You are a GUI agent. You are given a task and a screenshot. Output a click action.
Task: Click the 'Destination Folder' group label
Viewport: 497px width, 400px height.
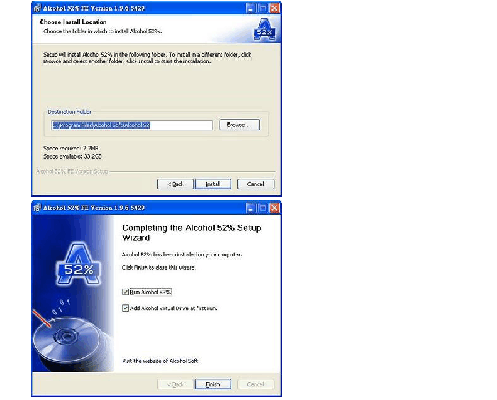coord(70,112)
